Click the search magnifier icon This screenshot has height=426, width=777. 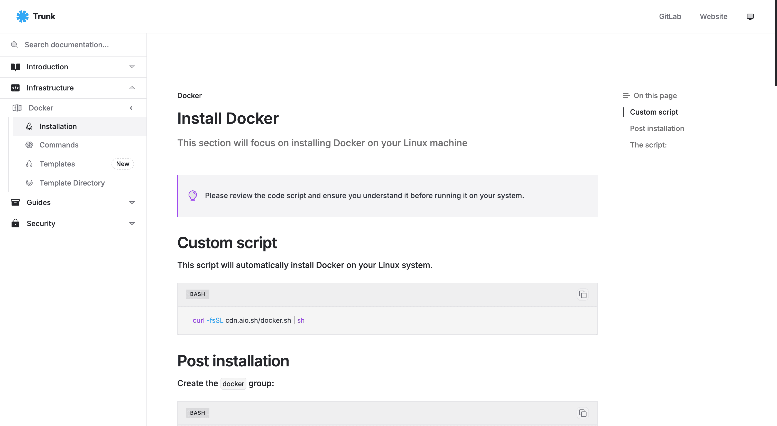click(x=14, y=45)
